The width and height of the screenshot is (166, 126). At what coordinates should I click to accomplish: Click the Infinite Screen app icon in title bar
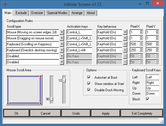5,4
